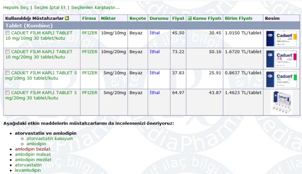The width and height of the screenshot is (302, 174).
Task: Click Seçimi İptal Et link
Action: [x=50, y=7]
